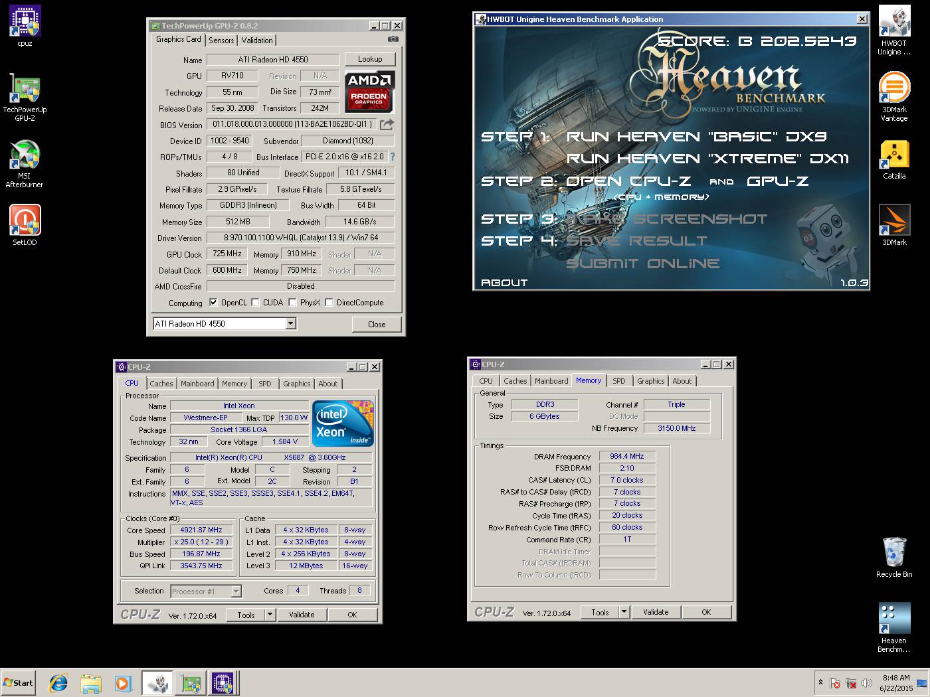Switch to GPU-Z Validation tab

click(257, 40)
